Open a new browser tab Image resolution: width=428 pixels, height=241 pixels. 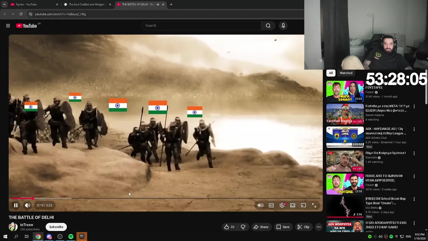click(x=171, y=4)
